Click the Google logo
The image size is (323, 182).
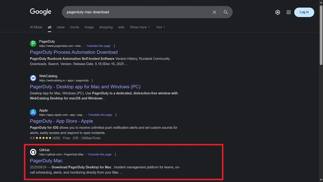tap(40, 12)
